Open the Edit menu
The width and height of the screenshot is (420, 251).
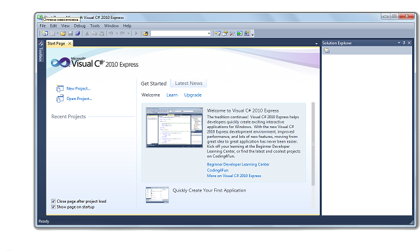53,25
